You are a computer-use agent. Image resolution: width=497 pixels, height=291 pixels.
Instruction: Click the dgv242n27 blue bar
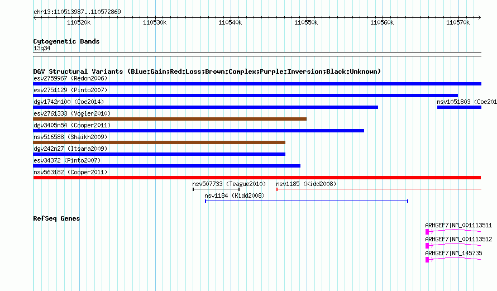[159, 154]
